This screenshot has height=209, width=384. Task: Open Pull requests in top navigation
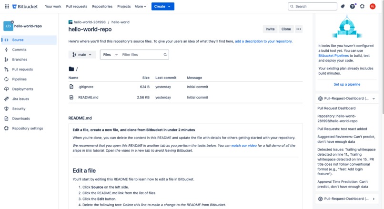77,6
